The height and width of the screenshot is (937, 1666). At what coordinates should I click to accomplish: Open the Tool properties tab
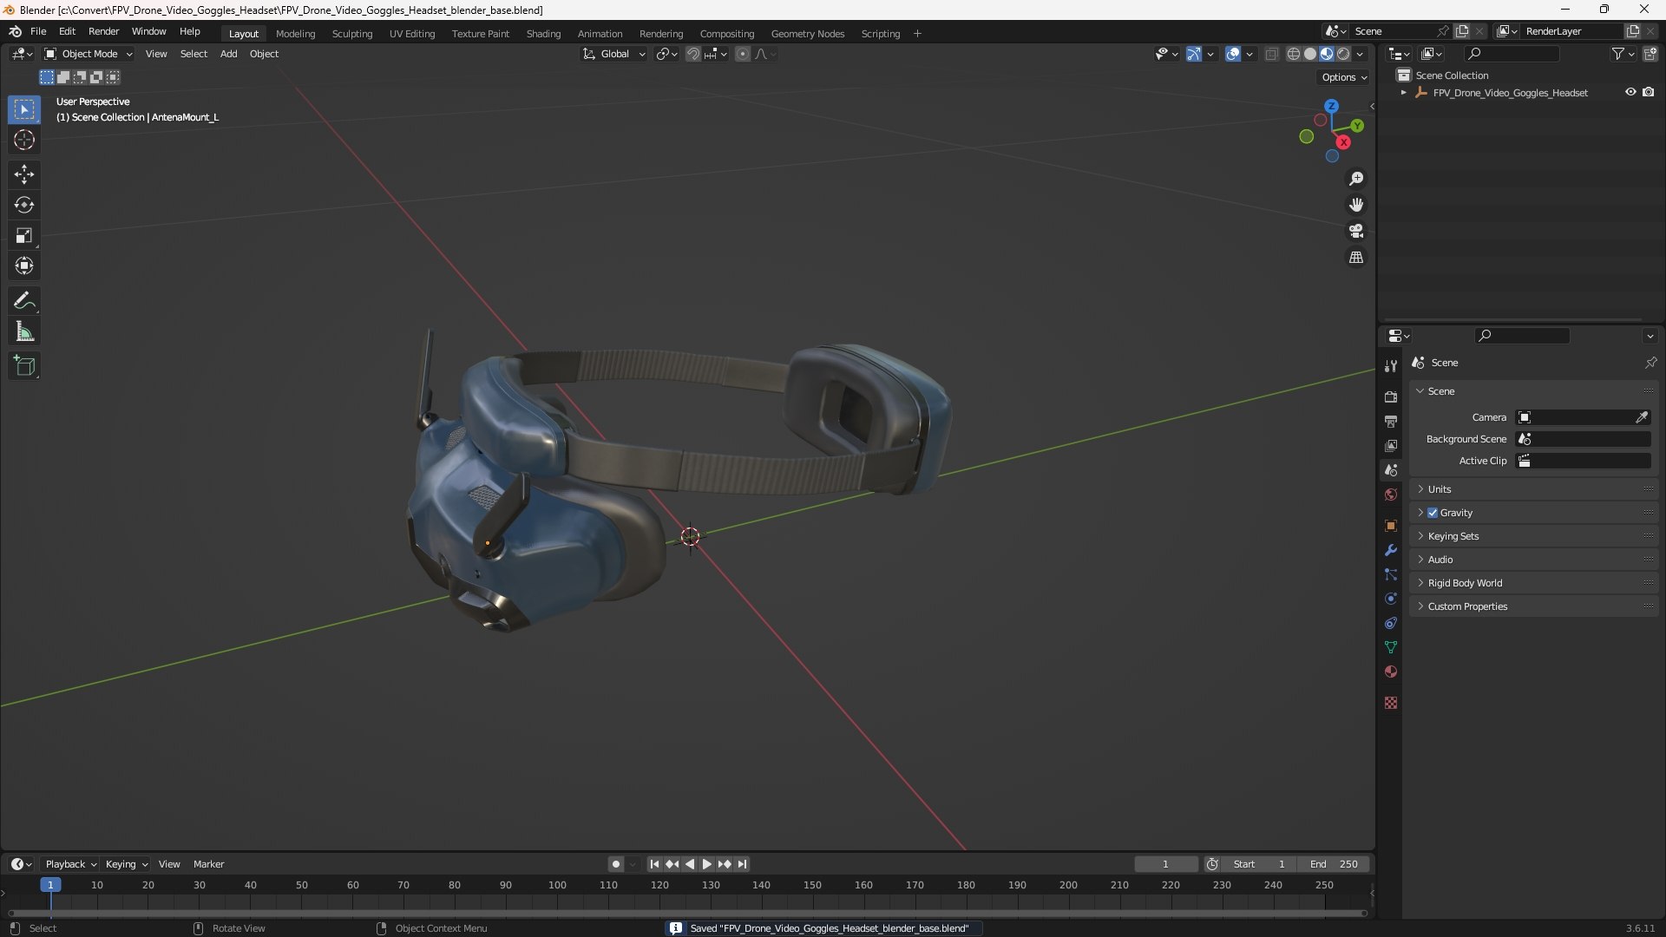pos(1391,366)
